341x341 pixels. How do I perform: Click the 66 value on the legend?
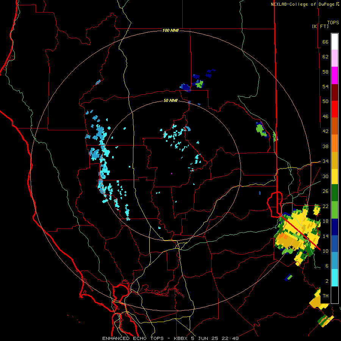pos(325,42)
